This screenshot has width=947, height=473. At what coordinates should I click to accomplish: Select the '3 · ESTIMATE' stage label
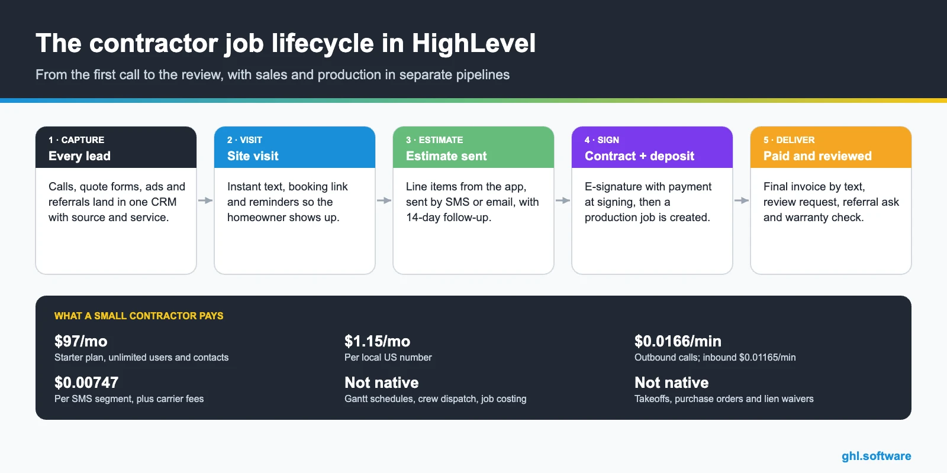[434, 140]
